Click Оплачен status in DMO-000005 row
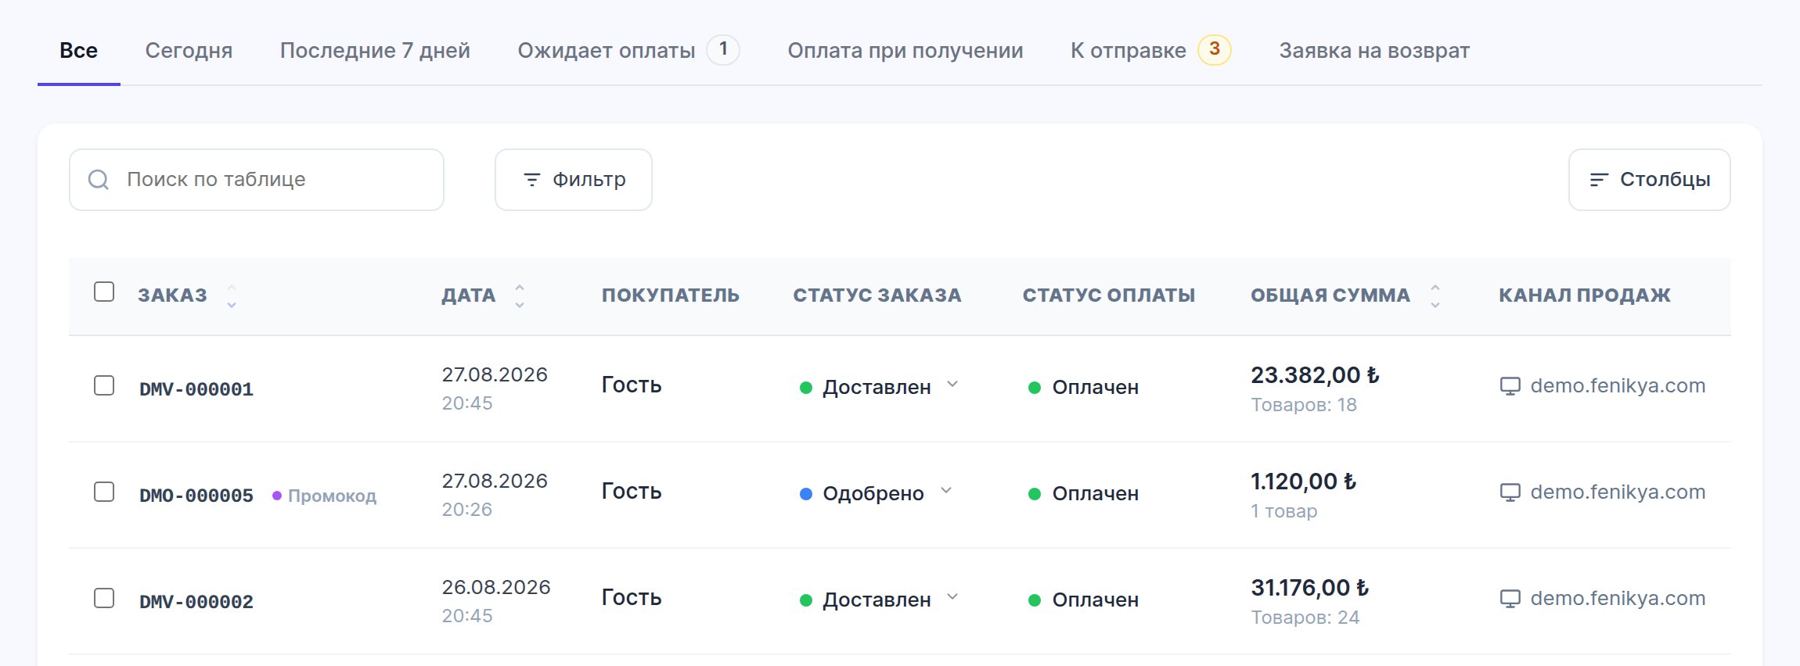Viewport: 1800px width, 666px height. point(1083,493)
